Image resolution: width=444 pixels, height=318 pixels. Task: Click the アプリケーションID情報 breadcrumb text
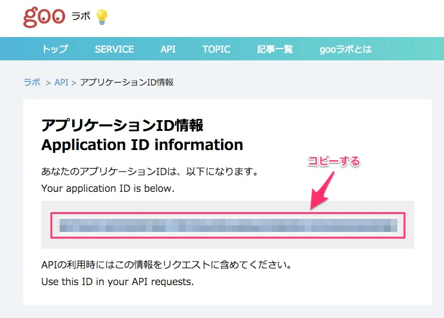(127, 82)
